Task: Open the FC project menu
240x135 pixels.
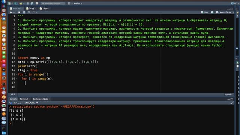Action: click(x=235, y=3)
